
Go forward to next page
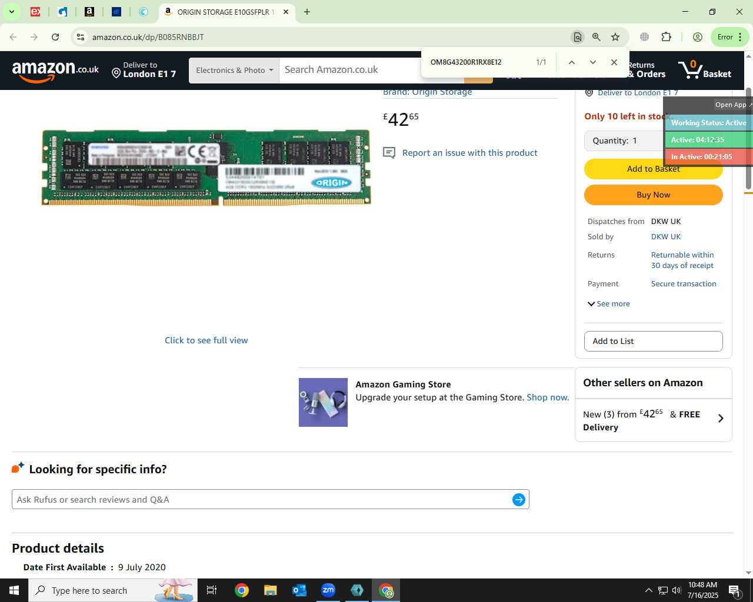[34, 37]
